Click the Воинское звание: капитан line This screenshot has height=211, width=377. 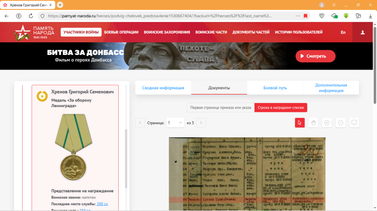(74, 197)
